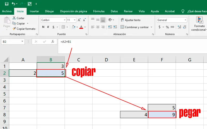Click Combinar y centrar button
Viewport: 207px width, 129px height.
click(x=135, y=27)
